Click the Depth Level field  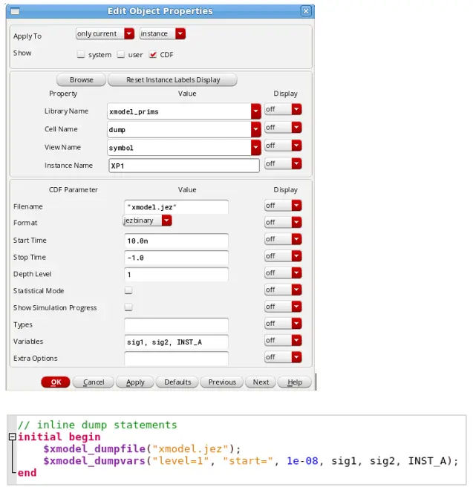(x=176, y=275)
